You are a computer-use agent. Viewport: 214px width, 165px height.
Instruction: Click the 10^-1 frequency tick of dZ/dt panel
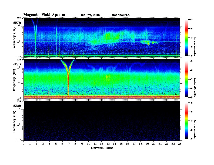point(18,140)
